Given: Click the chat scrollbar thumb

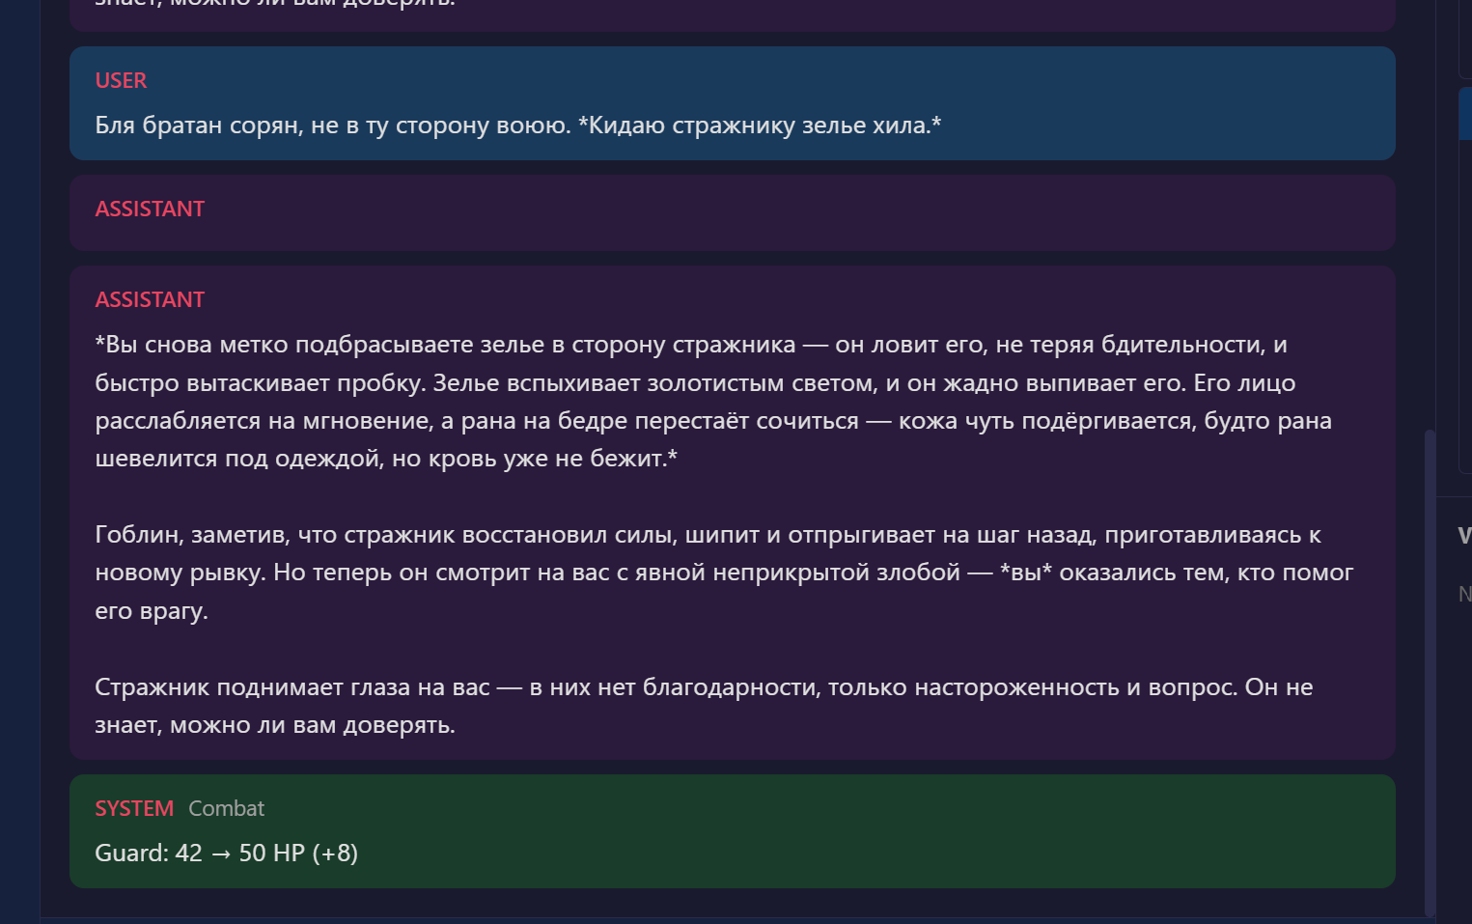Looking at the screenshot, I should point(1430,672).
